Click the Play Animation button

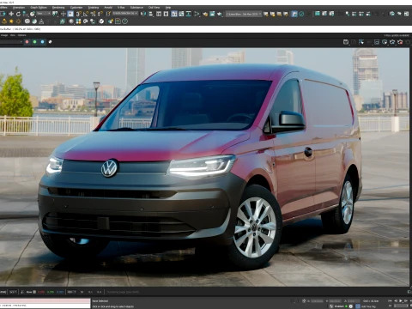pos(401,300)
